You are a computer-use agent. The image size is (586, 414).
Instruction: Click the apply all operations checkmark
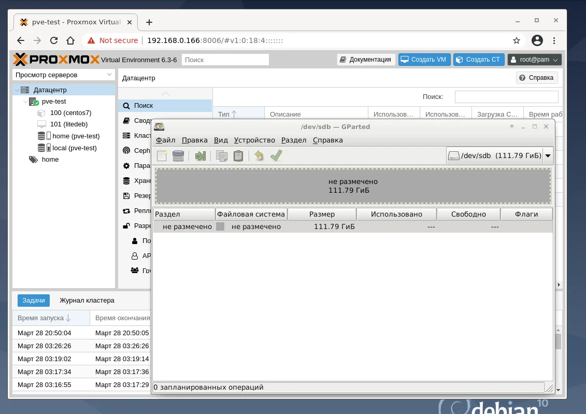[276, 156]
